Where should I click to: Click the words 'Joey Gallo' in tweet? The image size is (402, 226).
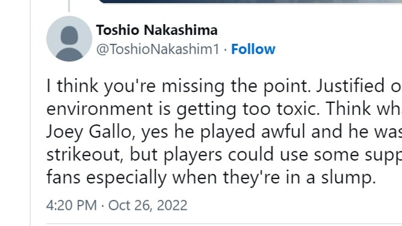(x=89, y=132)
